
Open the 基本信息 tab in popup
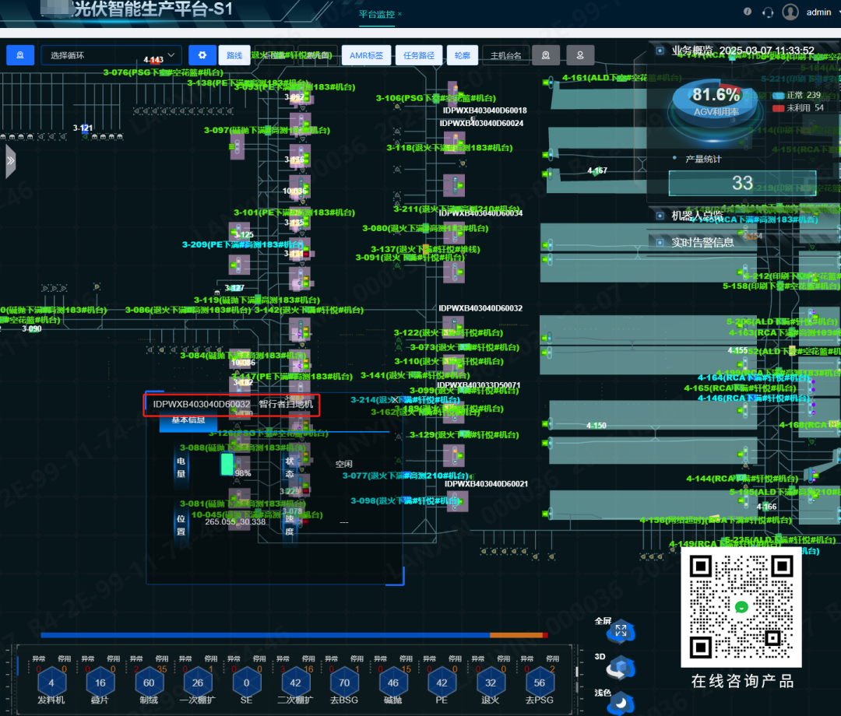pyautogui.click(x=188, y=420)
